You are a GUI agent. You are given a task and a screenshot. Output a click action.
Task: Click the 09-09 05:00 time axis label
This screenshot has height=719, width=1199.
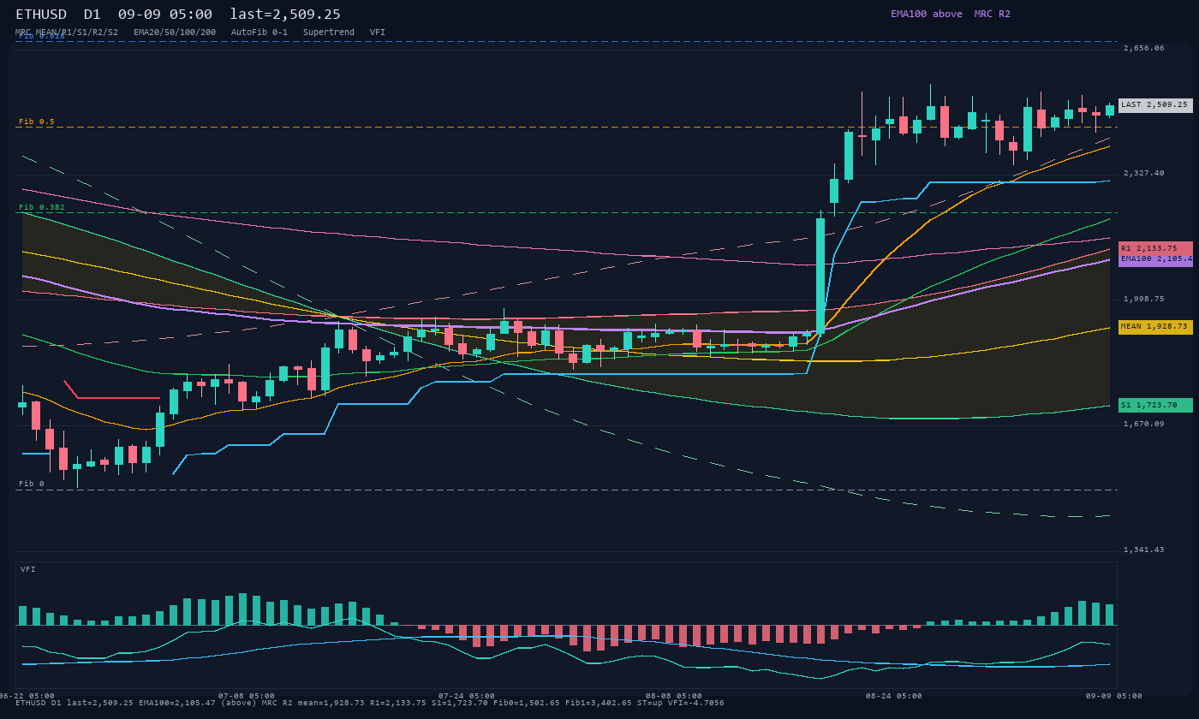pyautogui.click(x=1114, y=696)
